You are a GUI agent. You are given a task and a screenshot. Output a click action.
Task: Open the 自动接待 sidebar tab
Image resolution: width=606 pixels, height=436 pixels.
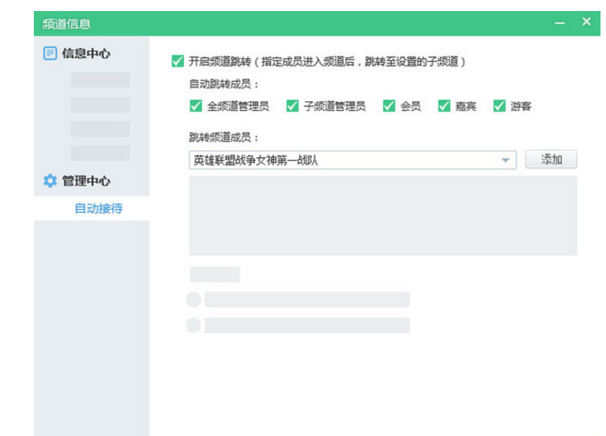point(98,208)
